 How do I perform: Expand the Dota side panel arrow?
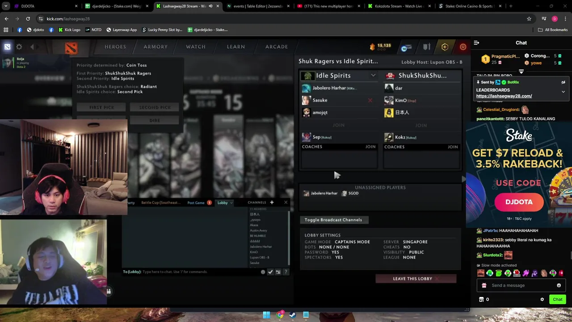coord(463,179)
